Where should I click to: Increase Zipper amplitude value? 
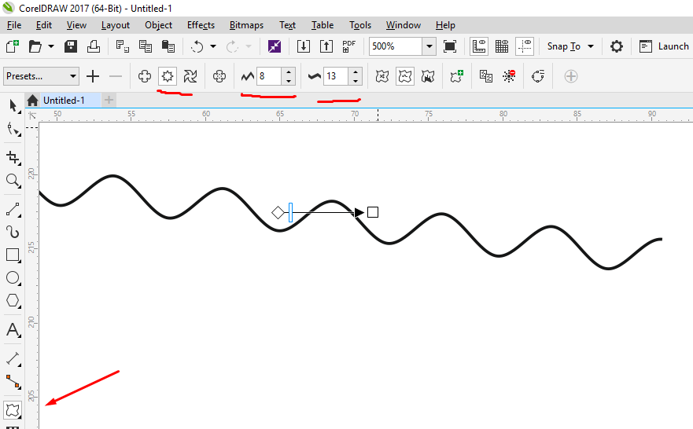pyautogui.click(x=289, y=72)
